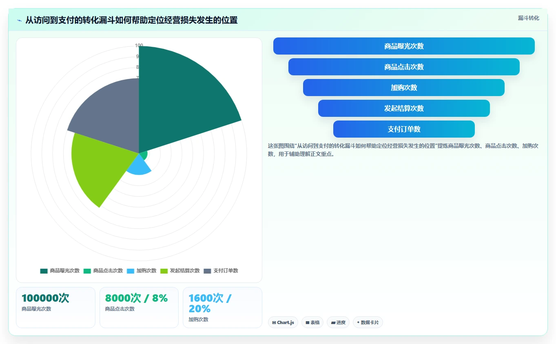The width and height of the screenshot is (556, 344).
Task: Click the 进度 tag chip
Action: pos(338,322)
